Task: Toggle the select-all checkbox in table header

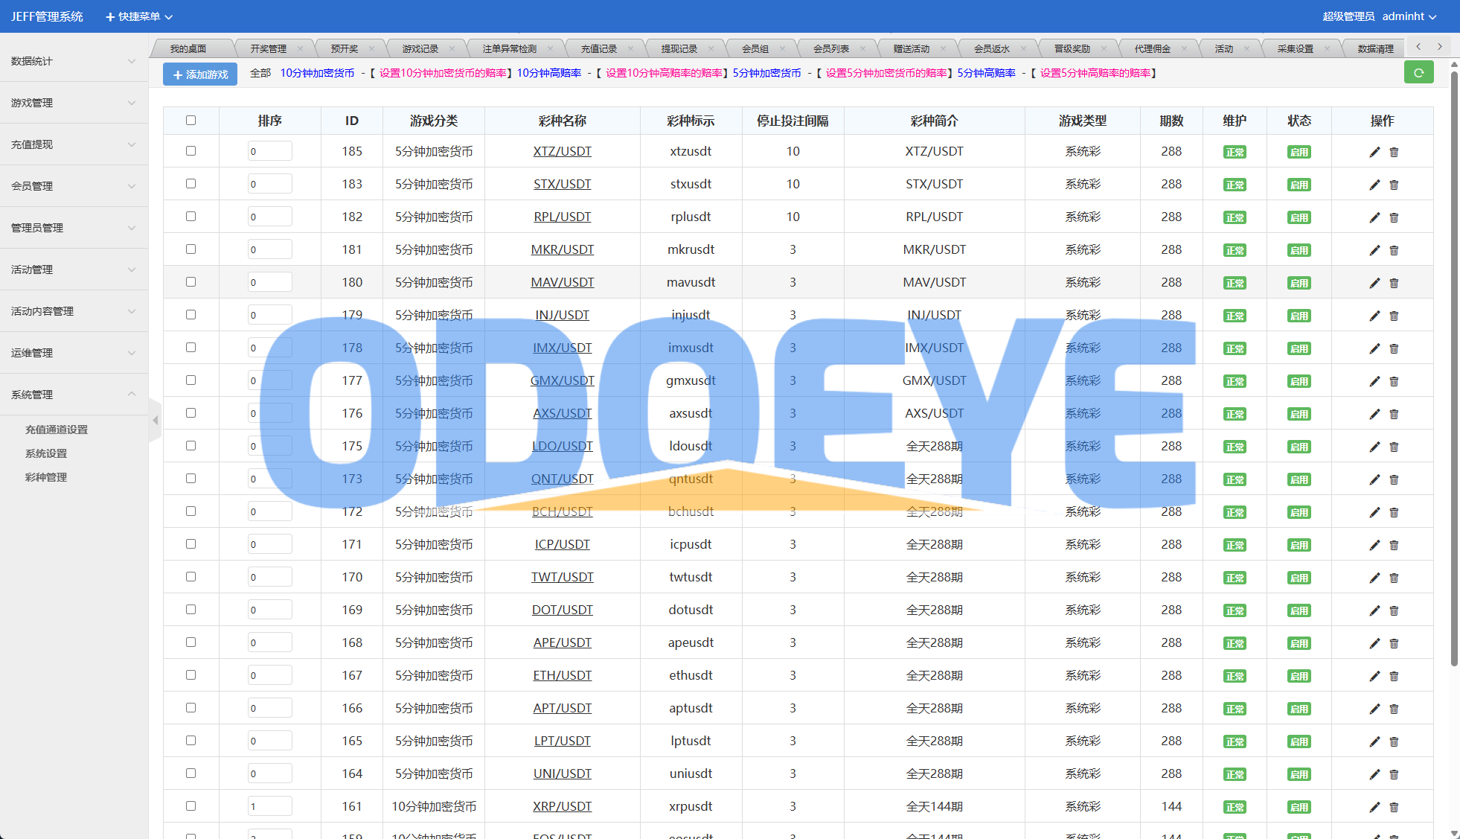Action: pyautogui.click(x=190, y=120)
